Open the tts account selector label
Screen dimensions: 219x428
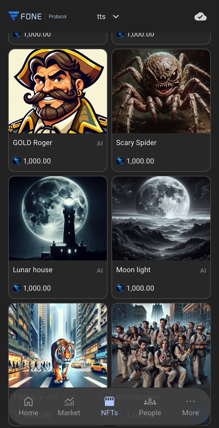[x=101, y=16]
